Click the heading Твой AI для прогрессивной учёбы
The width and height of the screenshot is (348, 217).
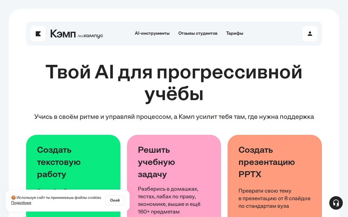(174, 83)
